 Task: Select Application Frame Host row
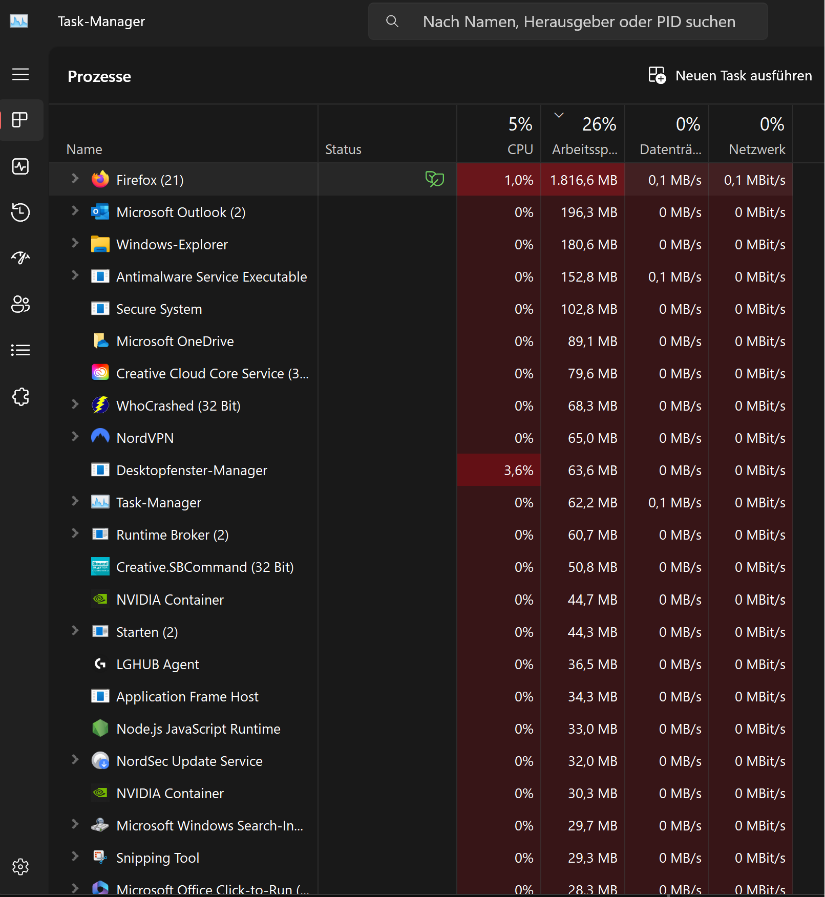(421, 696)
